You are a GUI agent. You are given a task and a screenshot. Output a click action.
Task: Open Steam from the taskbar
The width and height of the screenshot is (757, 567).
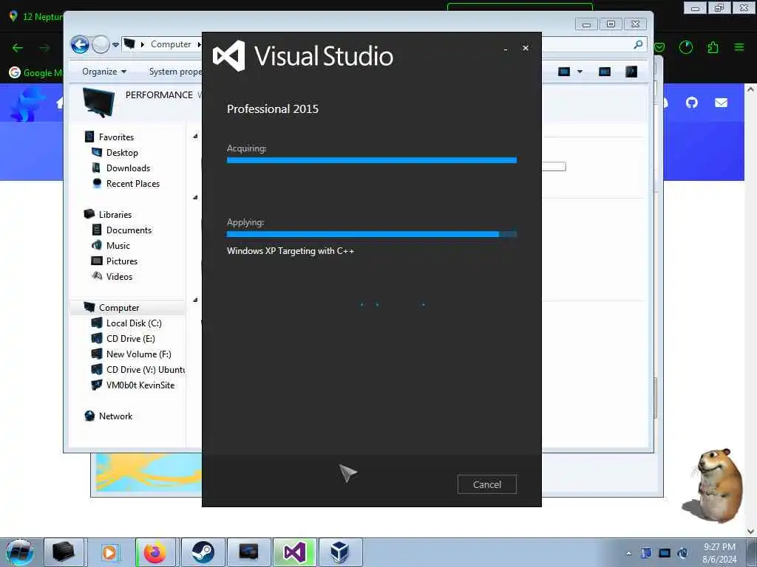pyautogui.click(x=203, y=552)
